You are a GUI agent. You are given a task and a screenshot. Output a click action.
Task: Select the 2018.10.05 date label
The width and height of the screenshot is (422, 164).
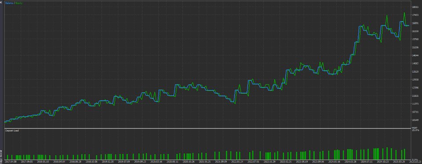[91, 162]
